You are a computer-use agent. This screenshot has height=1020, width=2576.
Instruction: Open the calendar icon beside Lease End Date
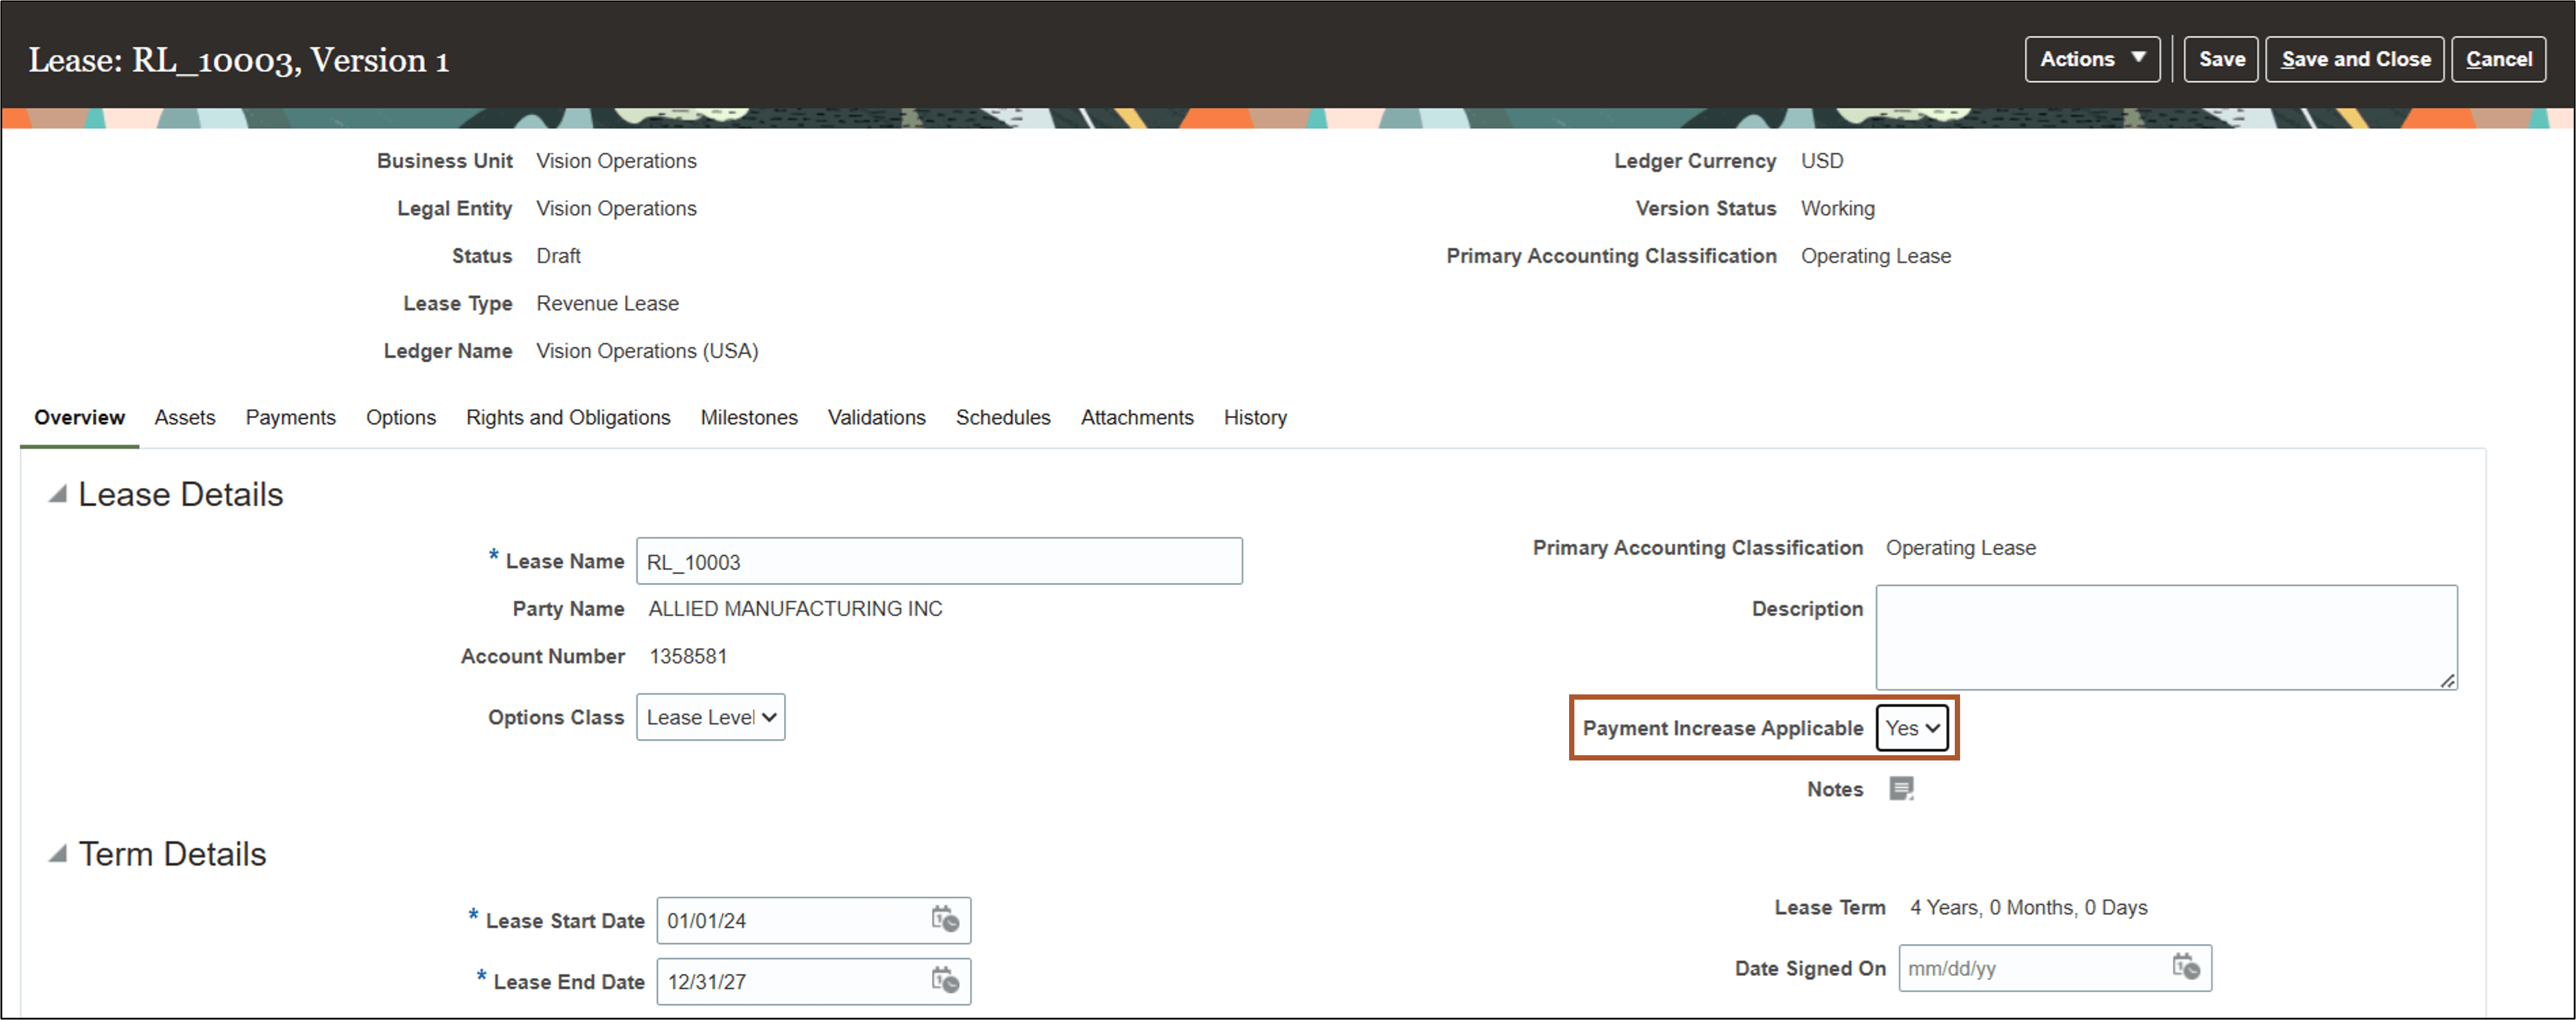click(x=944, y=981)
